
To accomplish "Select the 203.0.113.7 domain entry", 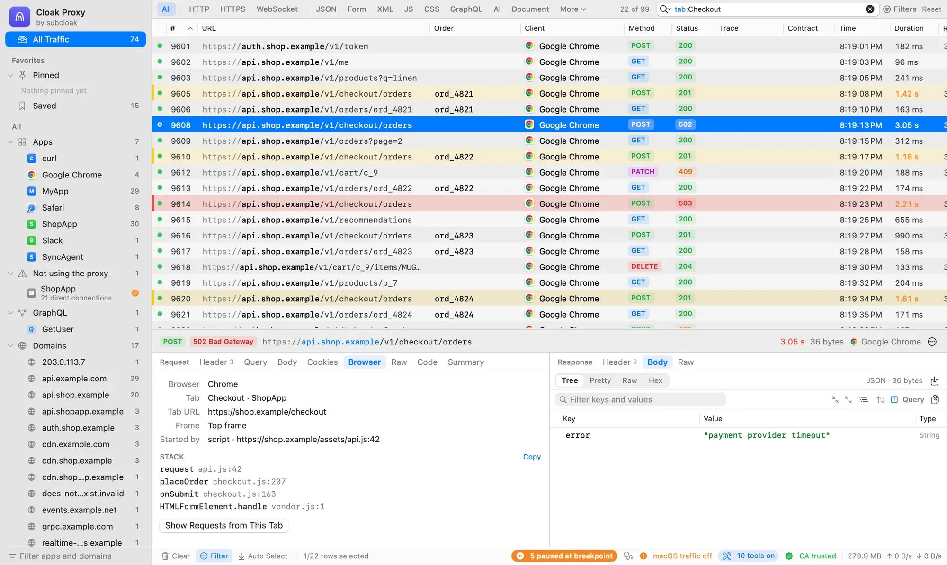I will tap(75, 362).
